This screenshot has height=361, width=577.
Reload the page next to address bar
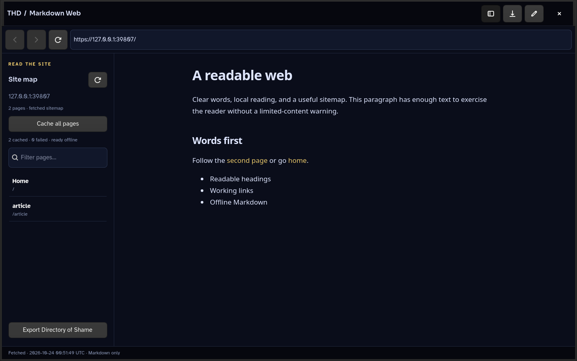coord(58,40)
